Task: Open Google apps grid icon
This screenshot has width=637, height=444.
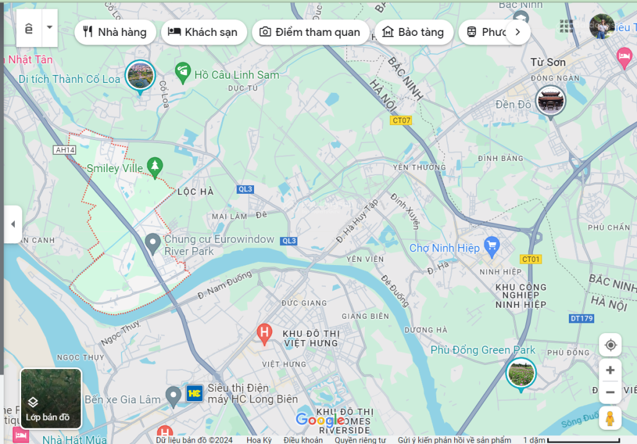Action: 566,26
